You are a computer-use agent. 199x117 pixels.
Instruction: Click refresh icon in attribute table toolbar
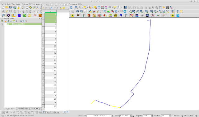(51, 8)
